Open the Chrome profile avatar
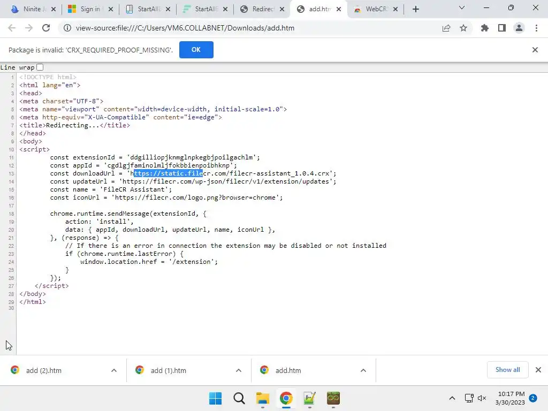The width and height of the screenshot is (548, 411). point(519,28)
